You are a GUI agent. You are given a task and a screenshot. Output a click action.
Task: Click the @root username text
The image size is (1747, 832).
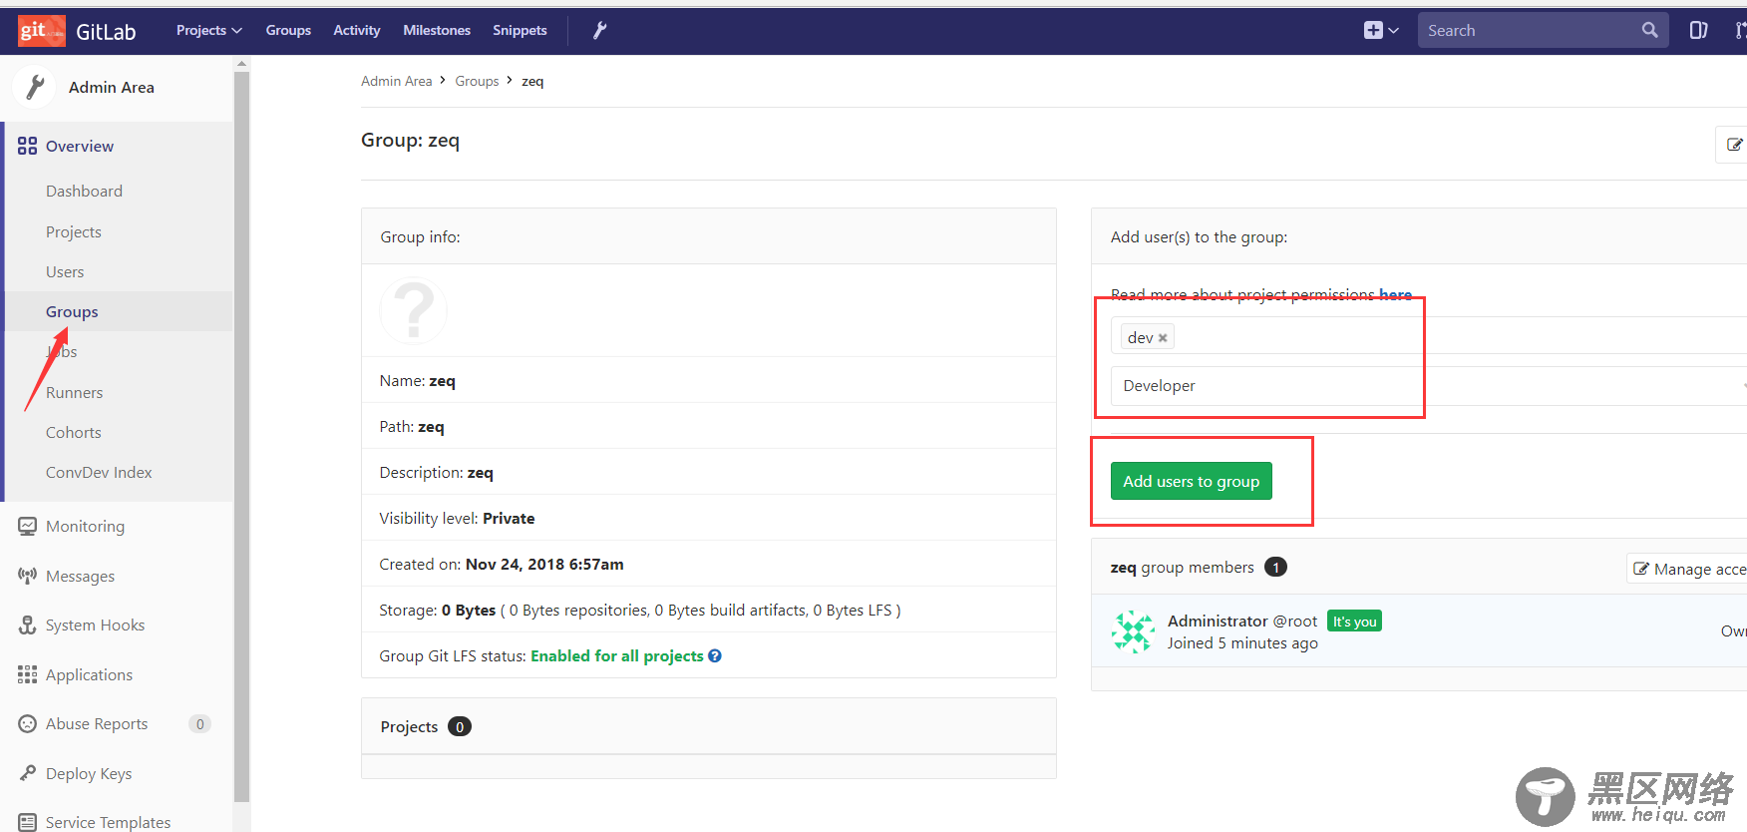tap(1295, 621)
